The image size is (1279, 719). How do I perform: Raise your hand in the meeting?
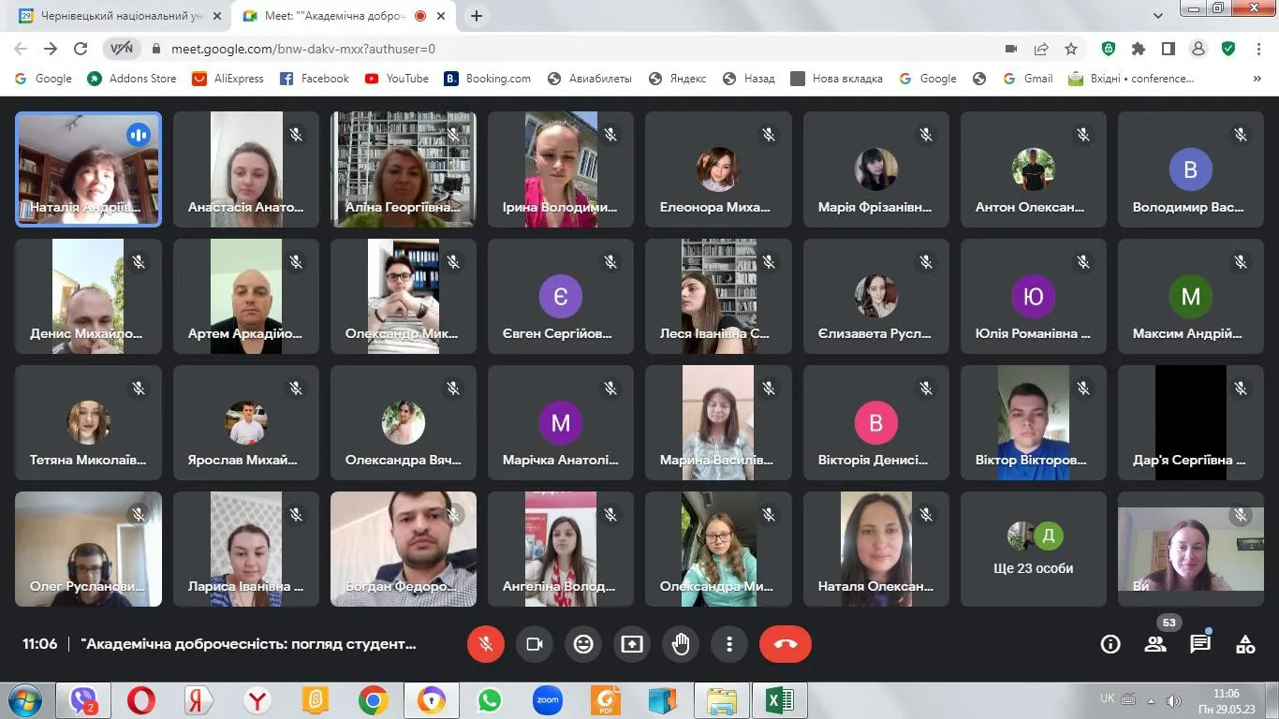coord(681,644)
